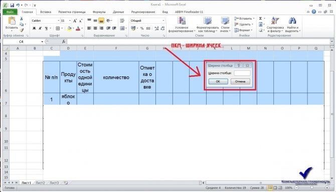Click the Cut scissors icon
Viewport: 336px width, 192px height.
pos(22,19)
